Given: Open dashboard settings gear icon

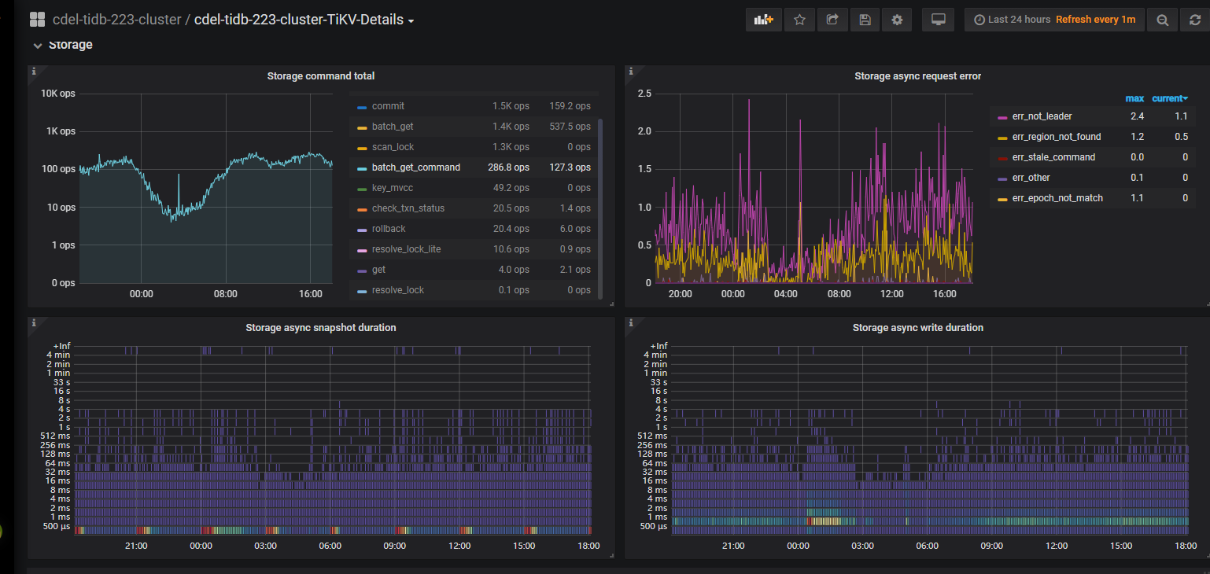Looking at the screenshot, I should click(x=897, y=20).
